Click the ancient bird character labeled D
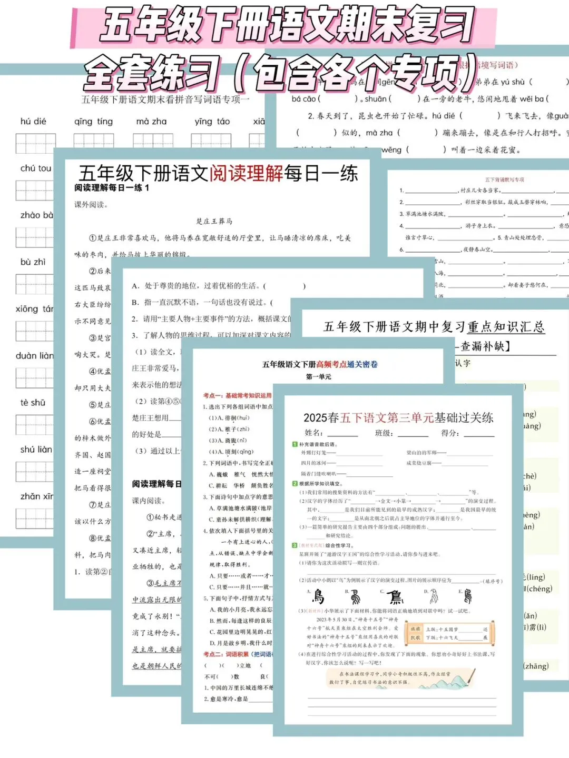The image size is (569, 758). 434,596
